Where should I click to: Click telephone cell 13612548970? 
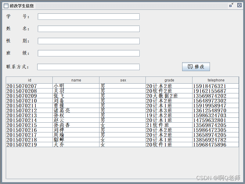pyautogui.click(x=216, y=110)
